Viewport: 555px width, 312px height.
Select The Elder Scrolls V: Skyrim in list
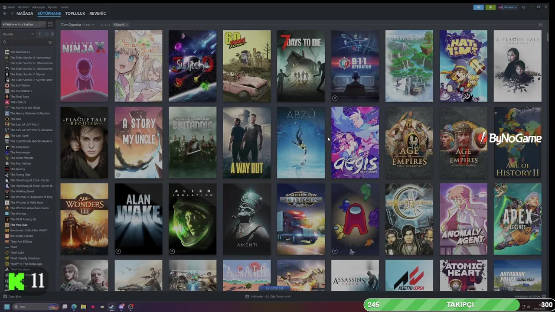27,74
